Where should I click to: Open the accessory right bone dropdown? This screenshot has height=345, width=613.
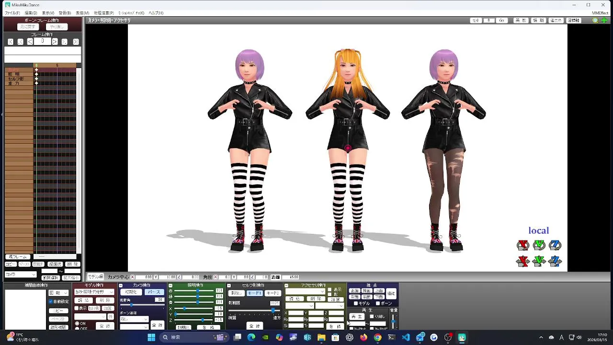pyautogui.click(x=329, y=306)
